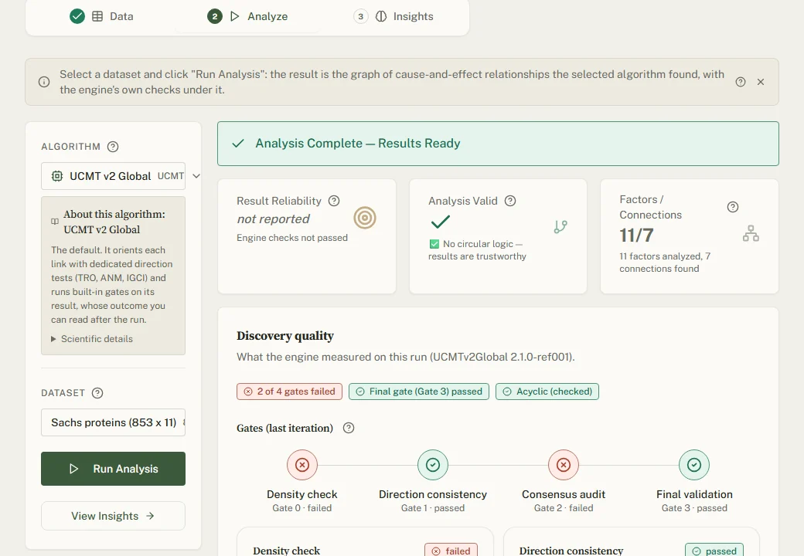Open help for Gates (last iteration)
This screenshot has width=804, height=556.
coord(349,428)
